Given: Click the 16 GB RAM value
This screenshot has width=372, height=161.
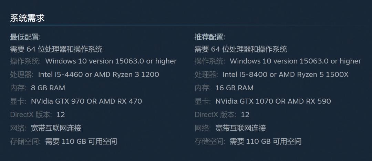Looking at the screenshot, I should [x=234, y=88].
